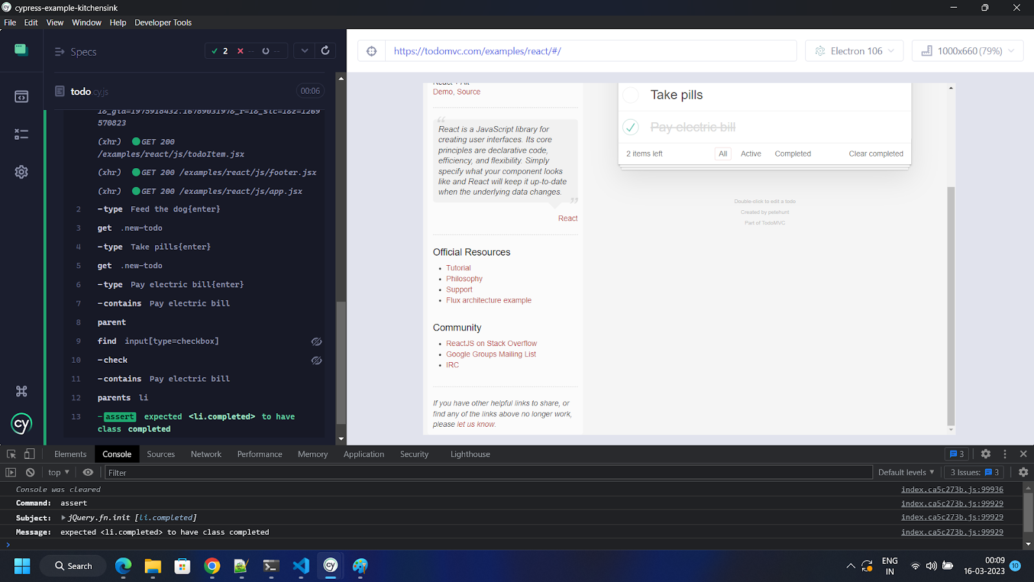Screen dimensions: 1034x582
Task: Open the Runs icon in sidebar
Action: [x=21, y=135]
